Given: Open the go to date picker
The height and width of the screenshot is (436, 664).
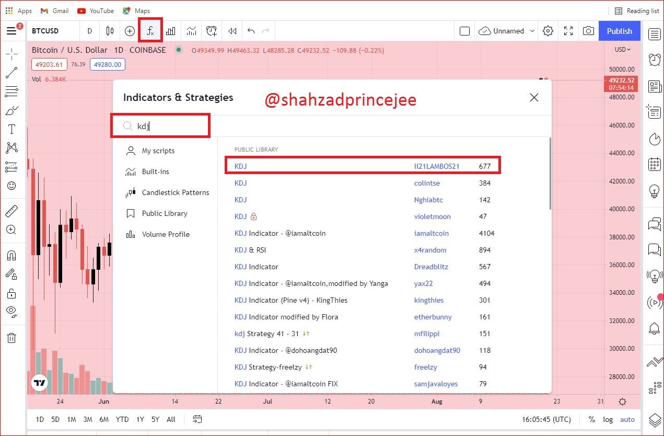Looking at the screenshot, I should coord(197,419).
